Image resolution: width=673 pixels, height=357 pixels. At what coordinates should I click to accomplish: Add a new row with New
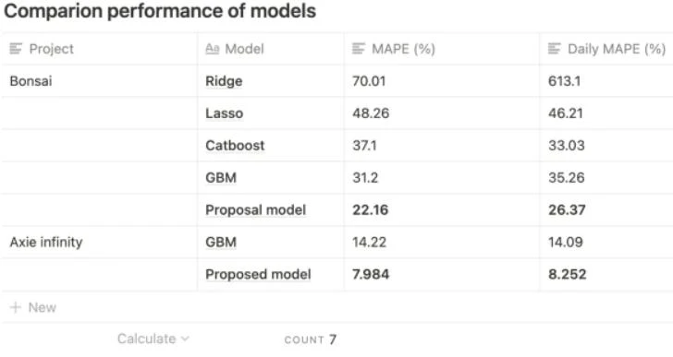click(x=33, y=307)
